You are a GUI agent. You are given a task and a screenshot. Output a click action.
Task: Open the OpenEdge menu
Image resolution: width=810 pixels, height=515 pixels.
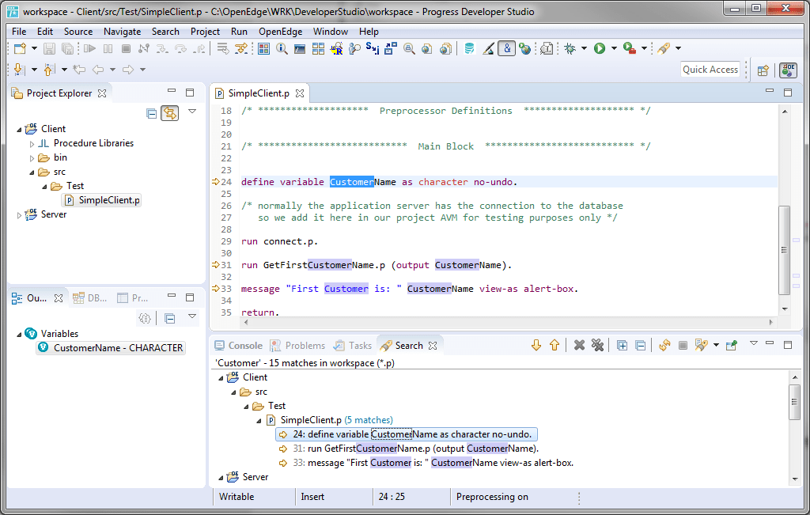(x=281, y=32)
